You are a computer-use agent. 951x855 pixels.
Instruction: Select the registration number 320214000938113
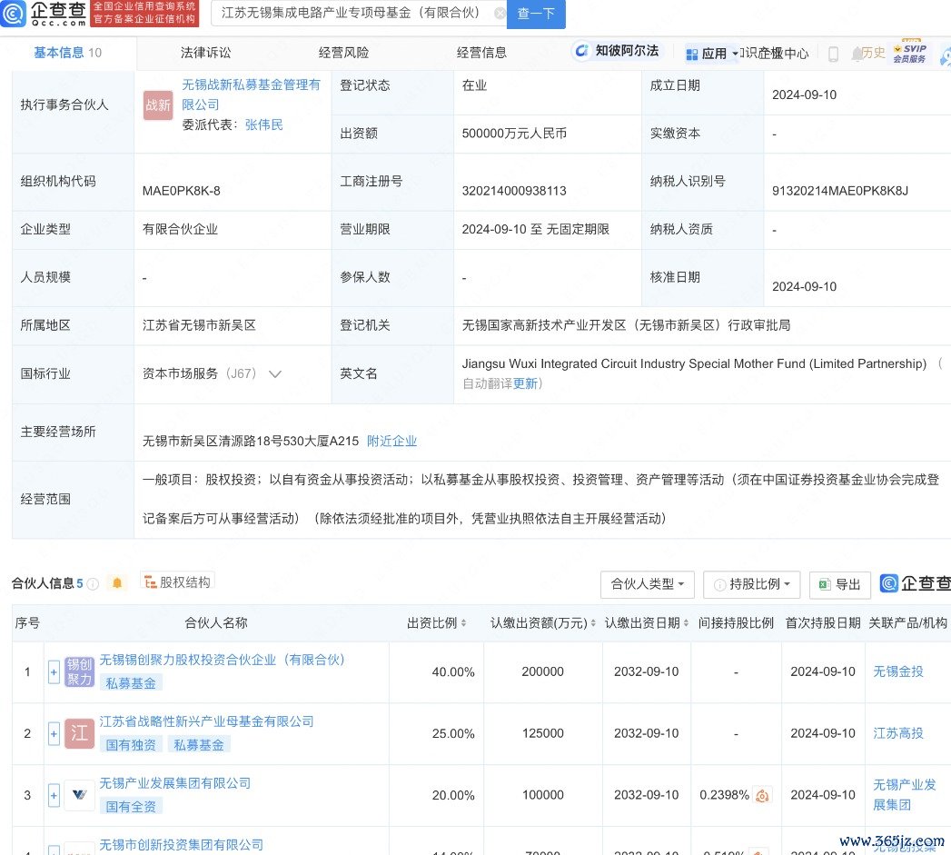[x=514, y=191]
